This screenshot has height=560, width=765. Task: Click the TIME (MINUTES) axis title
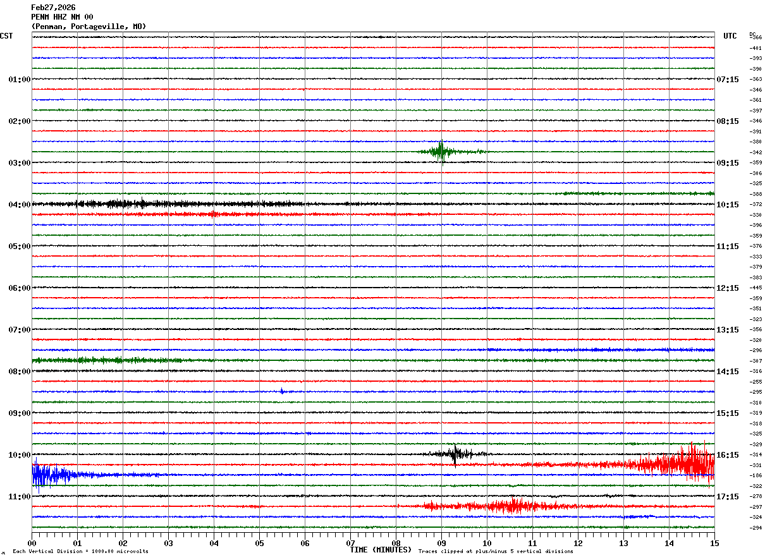pos(381,550)
